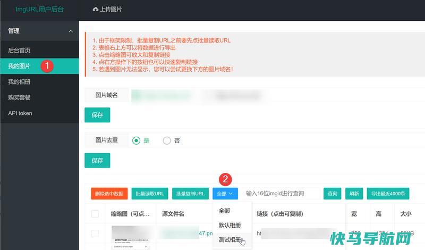The width and height of the screenshot is (425, 250).
Task: Click the 批量读取URL button
Action: tap(150, 194)
